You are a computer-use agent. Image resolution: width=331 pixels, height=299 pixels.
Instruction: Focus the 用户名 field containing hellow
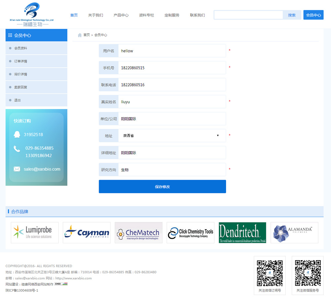(172, 51)
